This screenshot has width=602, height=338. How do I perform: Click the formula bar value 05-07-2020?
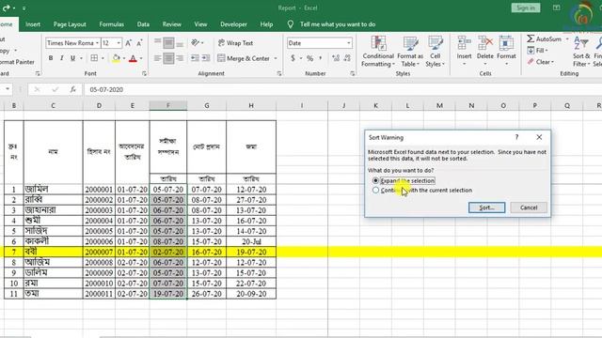tap(106, 90)
